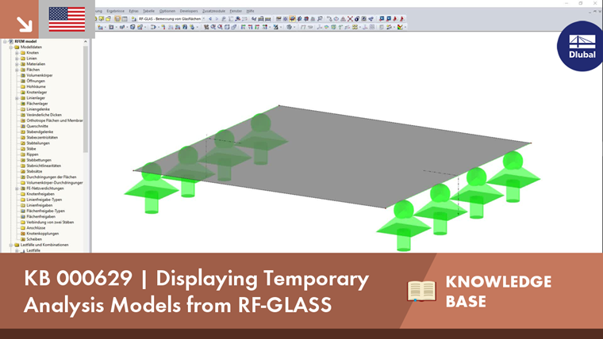Viewport: 603px width, 339px height.
Task: Collapse the Modelldaten folder
Action: tap(11, 48)
